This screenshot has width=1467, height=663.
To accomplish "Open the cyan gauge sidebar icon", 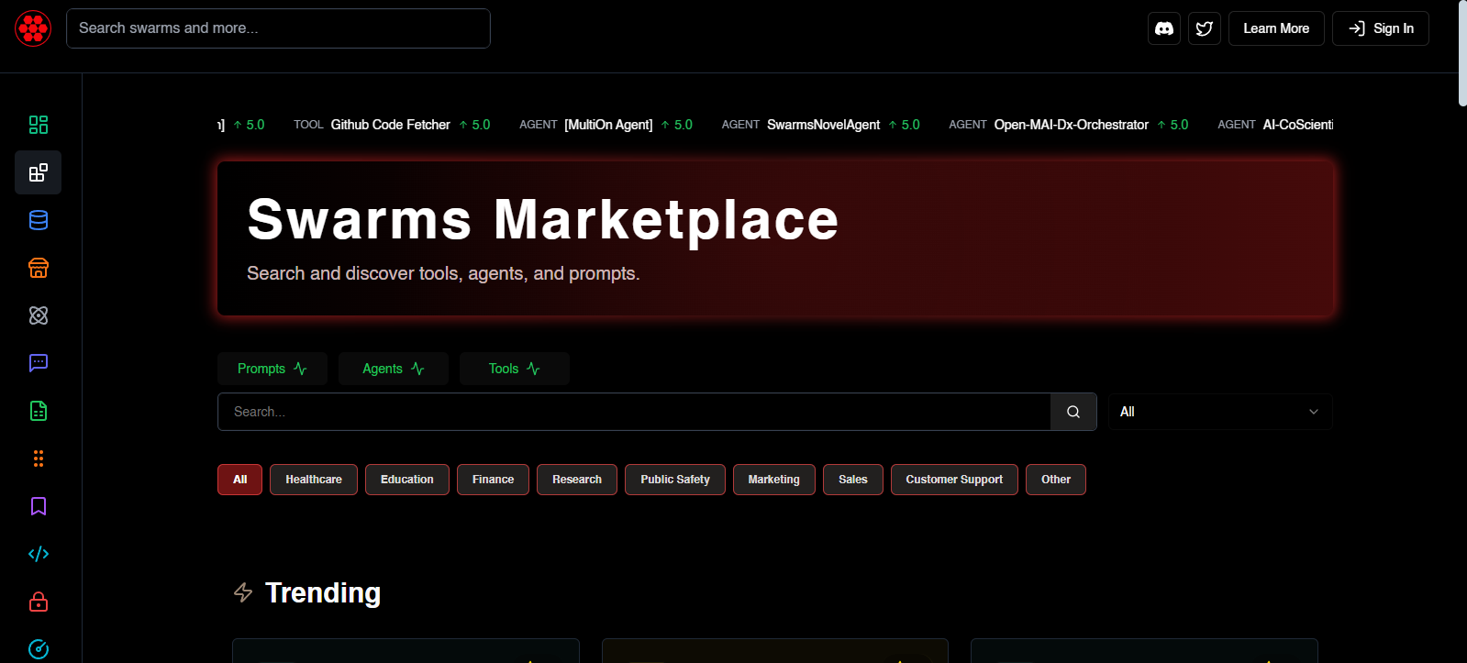I will (x=39, y=649).
